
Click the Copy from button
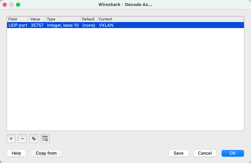pyautogui.click(x=46, y=153)
